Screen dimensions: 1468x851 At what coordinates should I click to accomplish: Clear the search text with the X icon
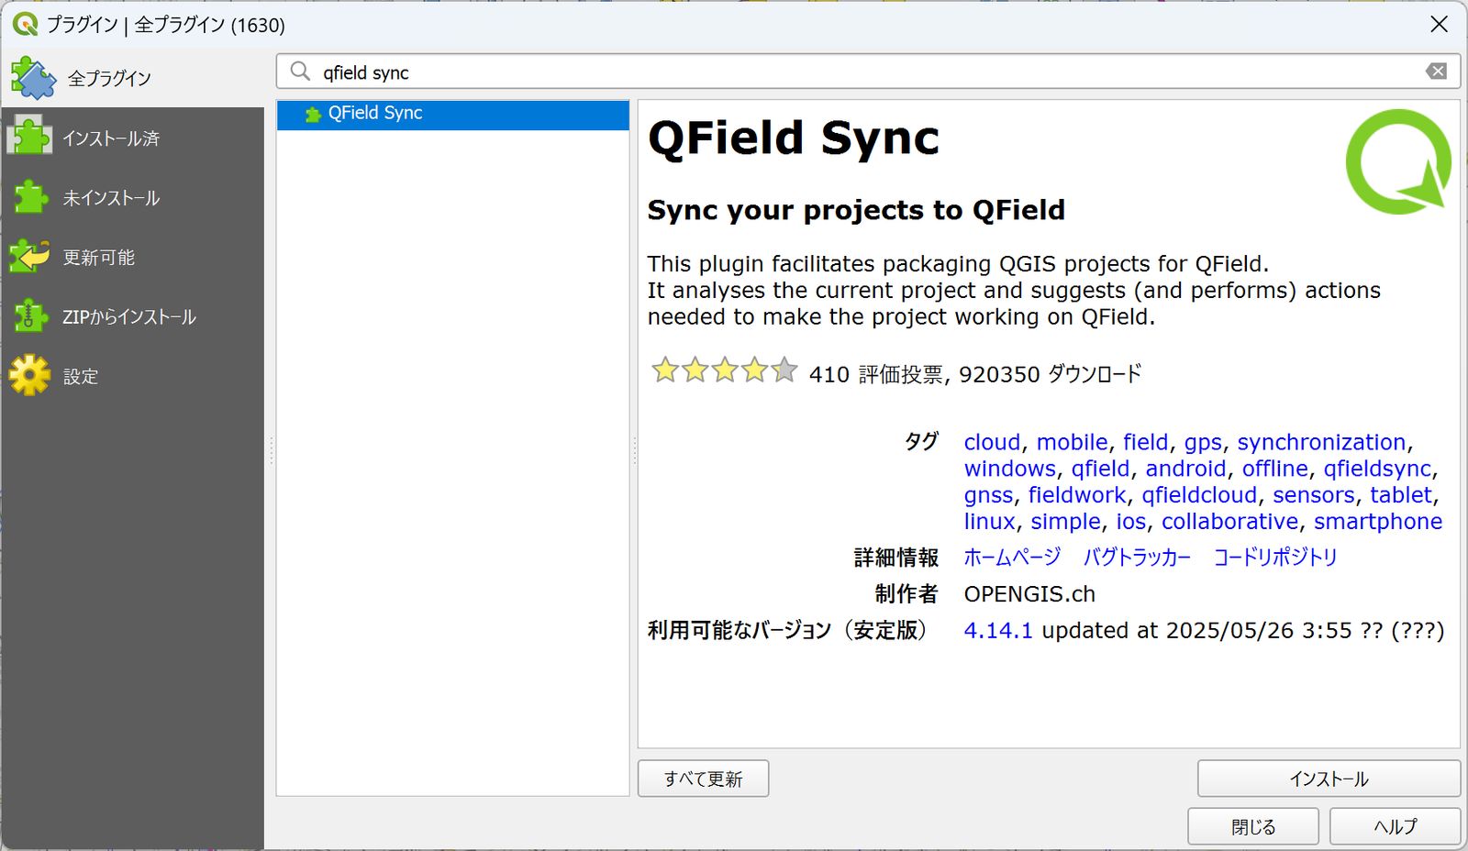coord(1436,72)
